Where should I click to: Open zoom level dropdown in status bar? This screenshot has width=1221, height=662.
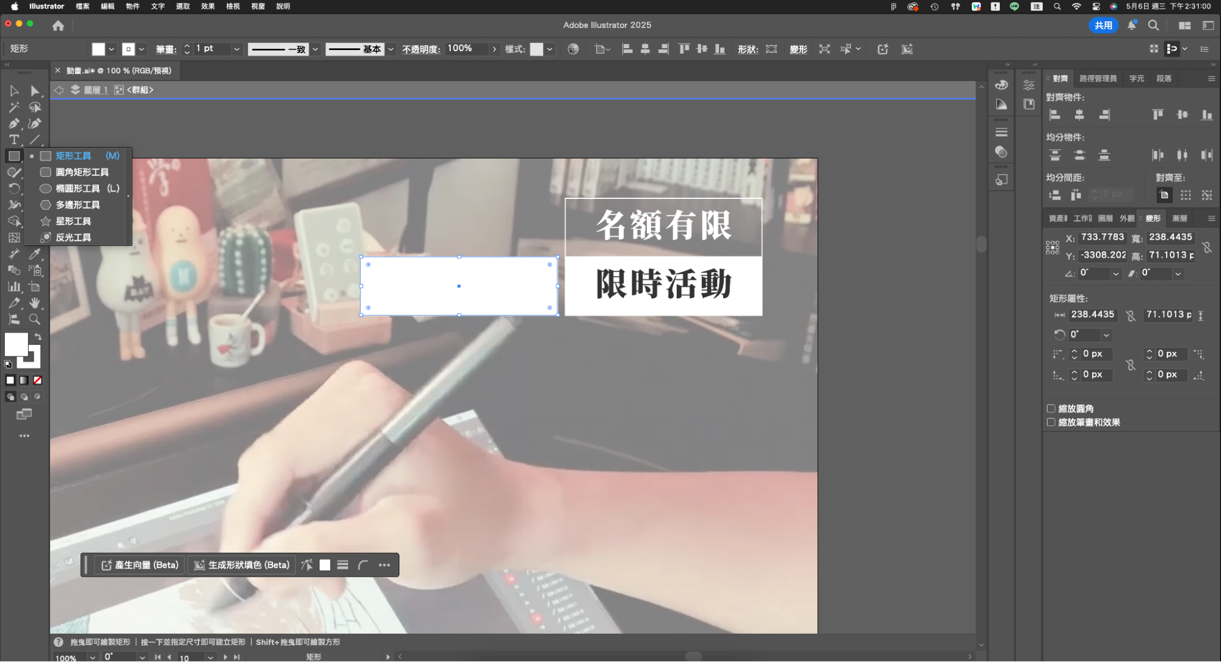[93, 657]
